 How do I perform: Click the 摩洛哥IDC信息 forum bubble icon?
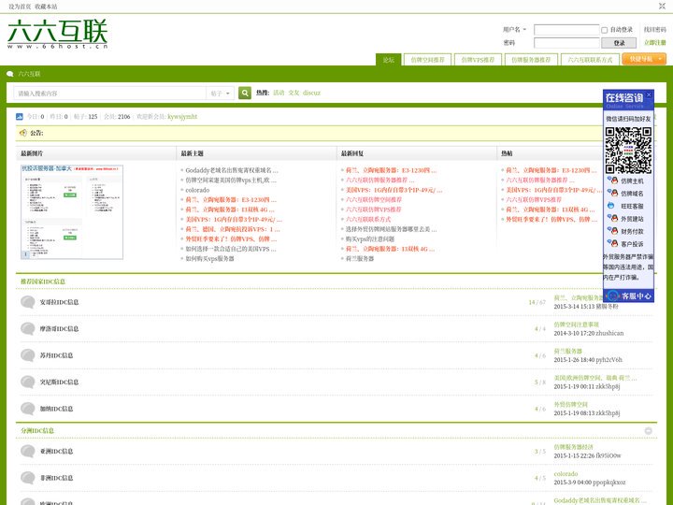click(x=28, y=328)
